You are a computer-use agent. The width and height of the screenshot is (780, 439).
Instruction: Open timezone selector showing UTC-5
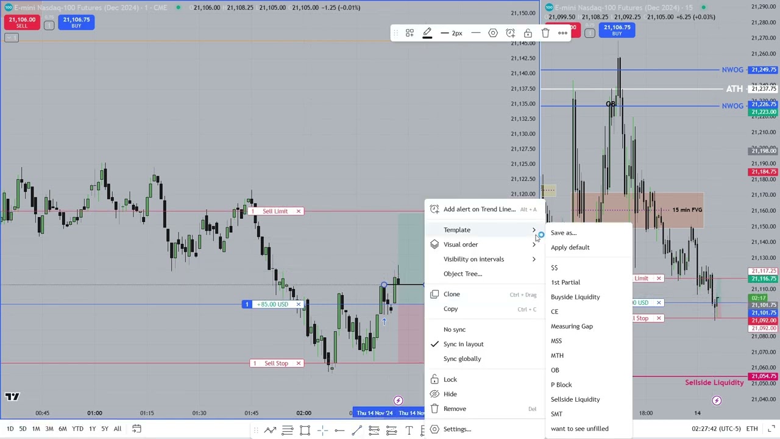716,429
